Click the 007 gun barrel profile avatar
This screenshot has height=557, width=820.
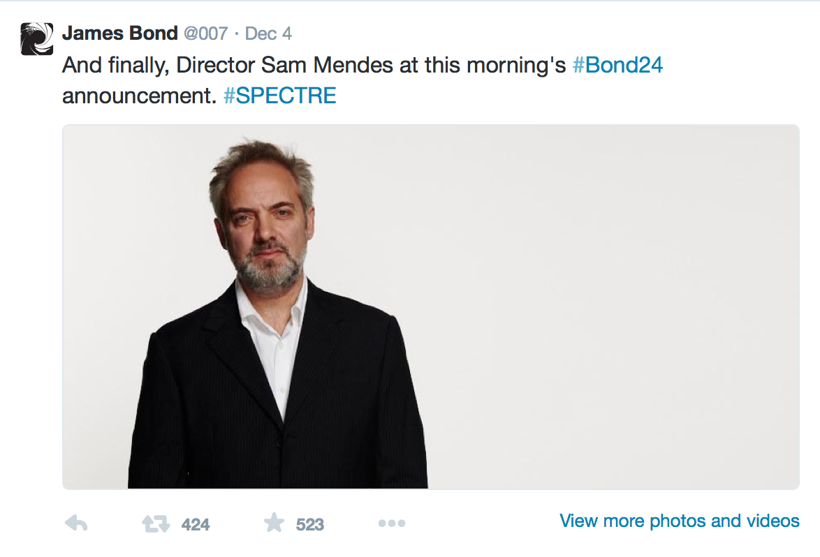point(37,39)
